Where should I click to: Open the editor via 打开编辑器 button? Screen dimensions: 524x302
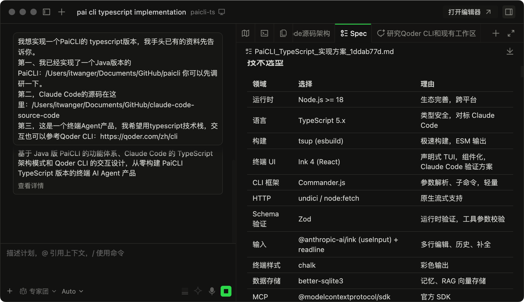pos(470,12)
